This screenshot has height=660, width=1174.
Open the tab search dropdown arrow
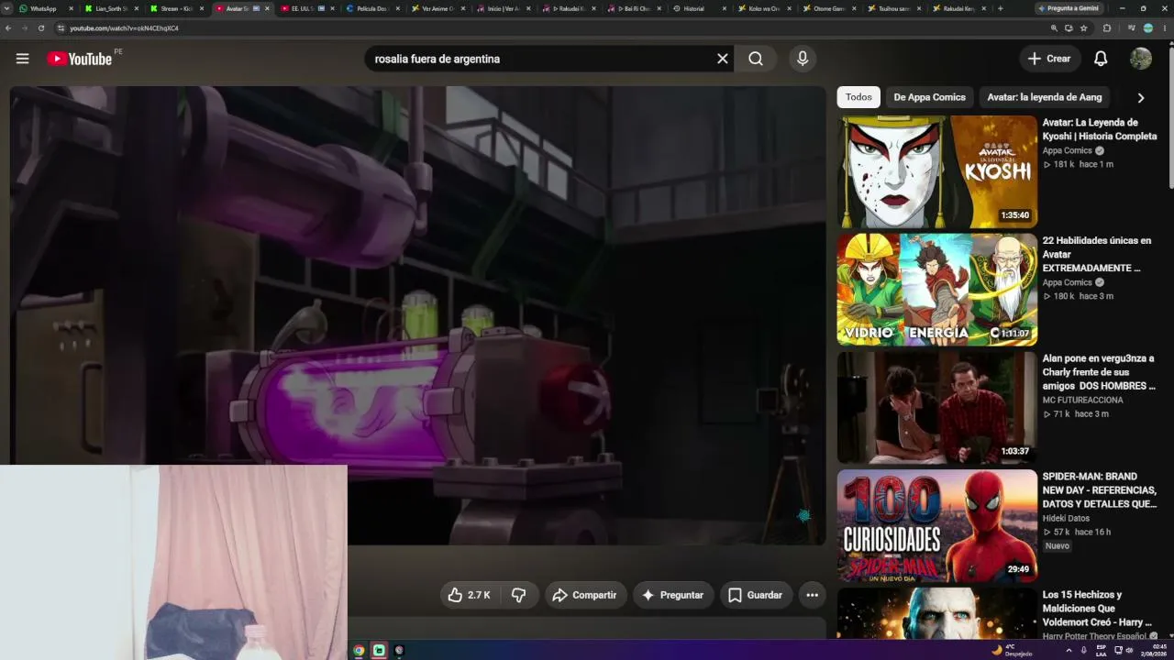(8, 8)
